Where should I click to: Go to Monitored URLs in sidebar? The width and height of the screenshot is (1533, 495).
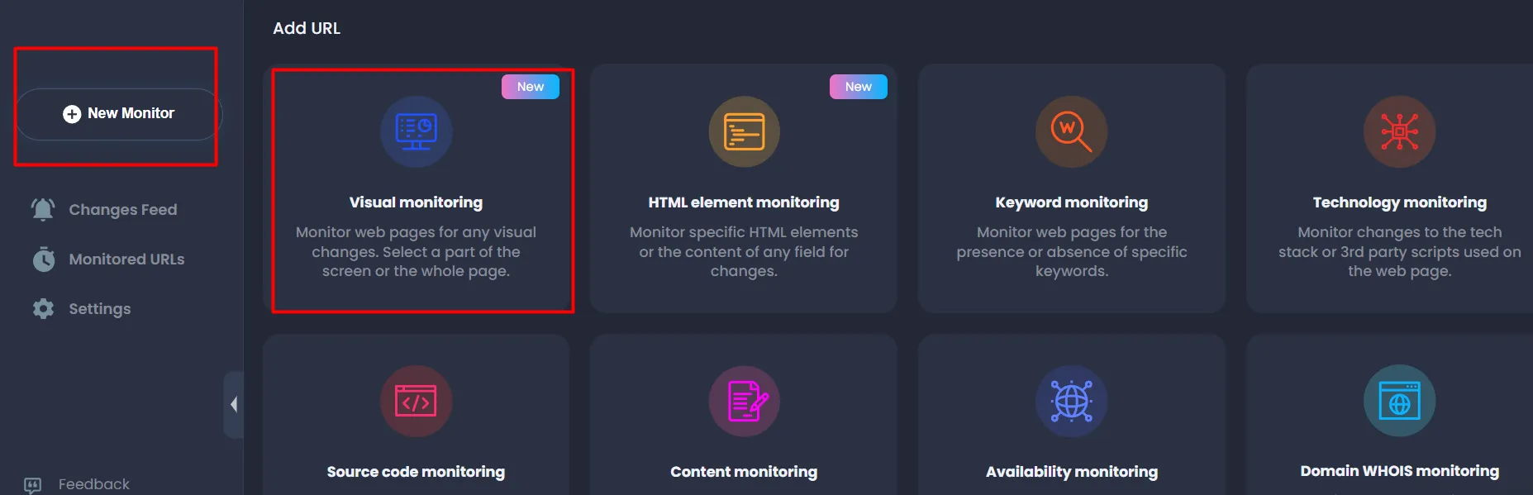click(126, 259)
